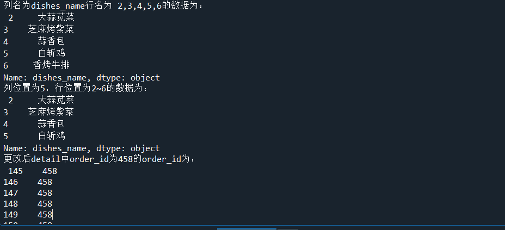Screen dimensions: 505x230
Task: Click 大蒜苋菜 in the second output block
Action: tap(56, 101)
